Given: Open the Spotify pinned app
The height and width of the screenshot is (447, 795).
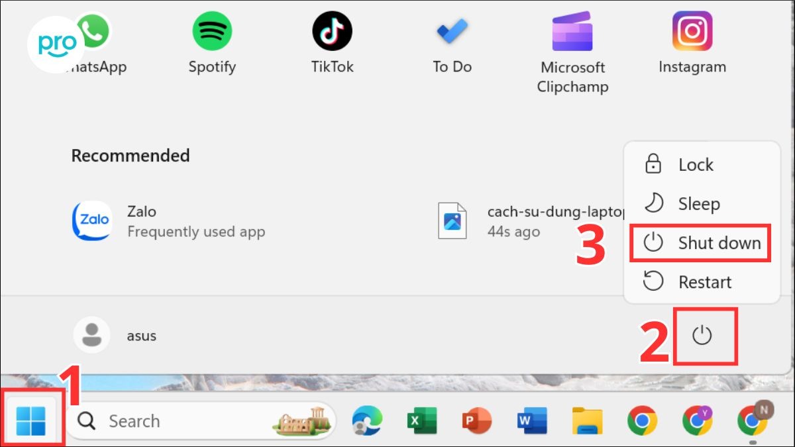Looking at the screenshot, I should tap(212, 43).
